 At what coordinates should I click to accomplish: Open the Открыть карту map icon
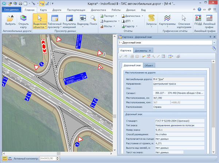(24, 18)
